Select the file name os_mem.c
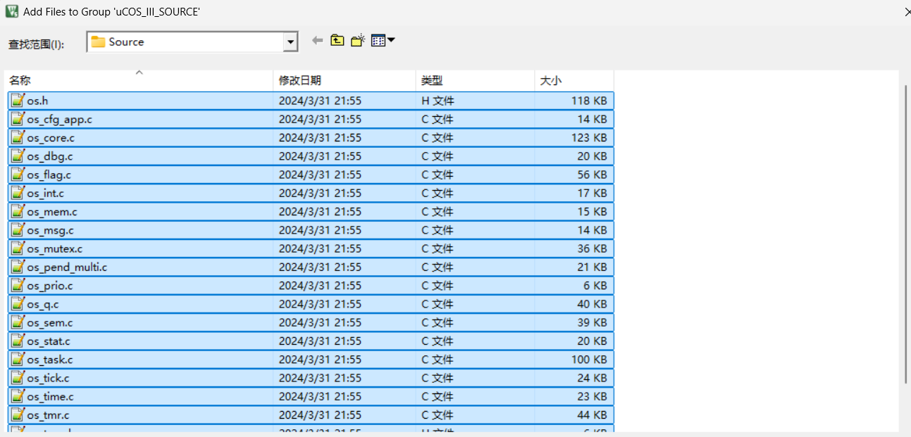 [x=52, y=212]
